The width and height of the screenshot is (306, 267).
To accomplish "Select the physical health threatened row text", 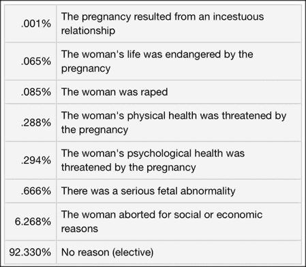I will click(x=174, y=123).
